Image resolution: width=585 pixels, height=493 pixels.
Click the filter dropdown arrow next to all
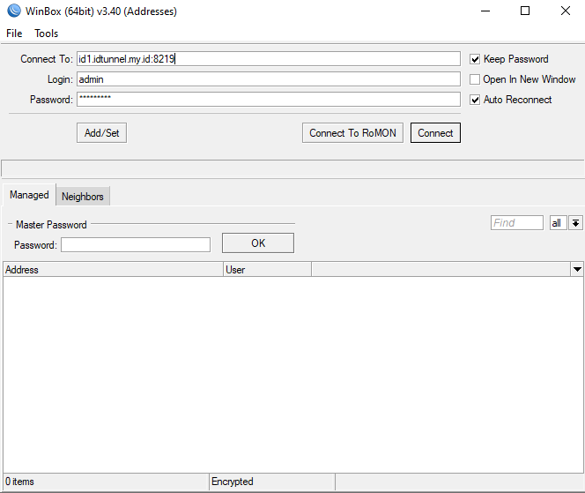coord(575,223)
